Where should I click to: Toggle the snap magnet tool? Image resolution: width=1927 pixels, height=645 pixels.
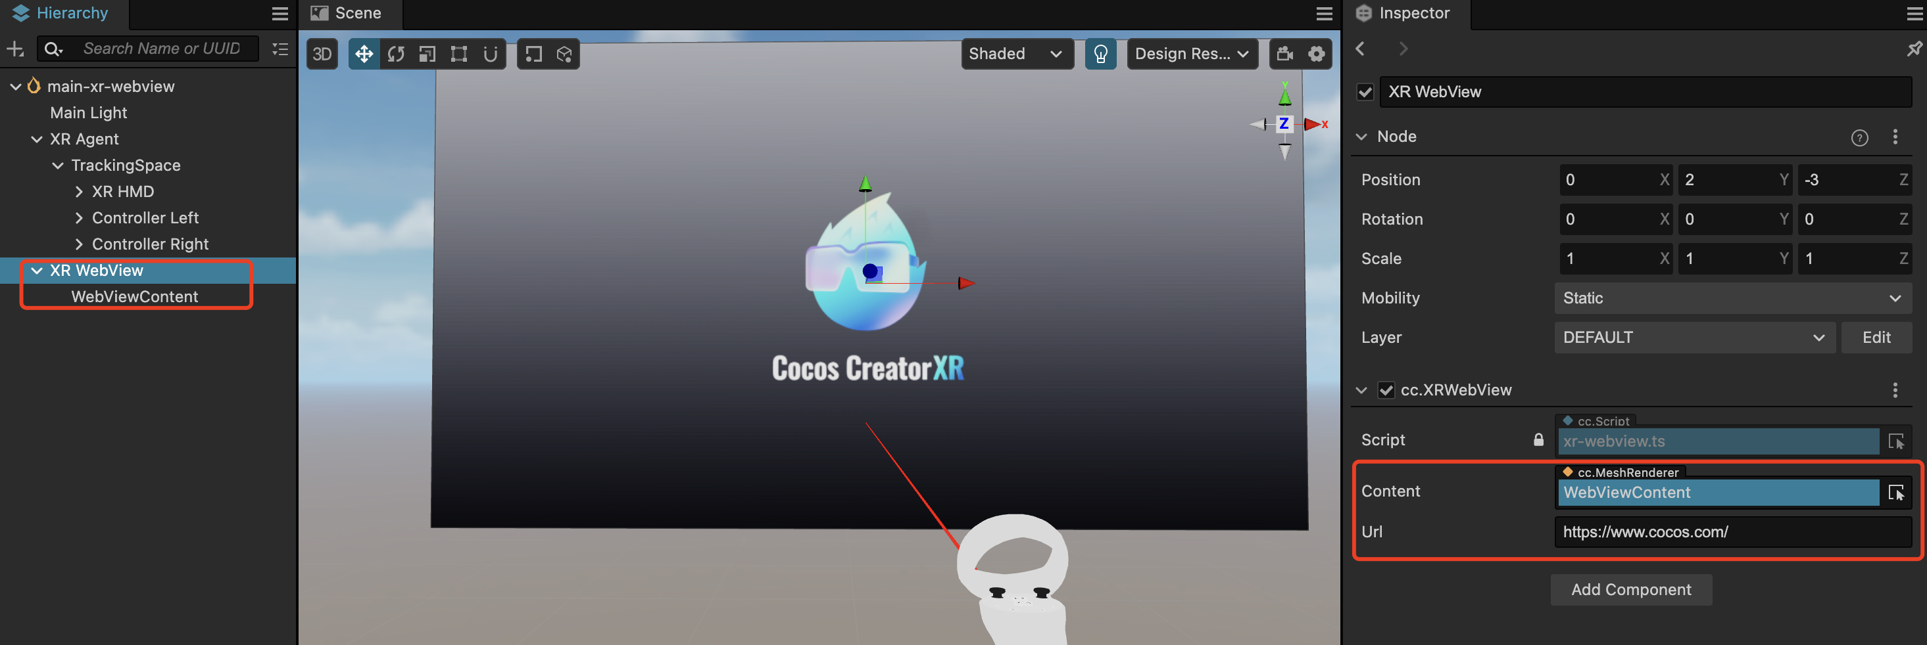coord(490,54)
